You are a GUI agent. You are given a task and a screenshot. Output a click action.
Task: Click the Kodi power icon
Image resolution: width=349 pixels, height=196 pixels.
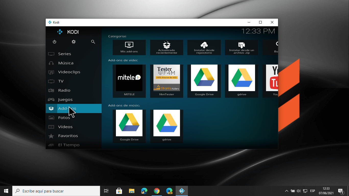(x=54, y=42)
